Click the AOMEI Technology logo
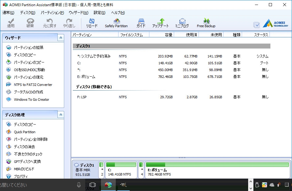 coord(276,23)
